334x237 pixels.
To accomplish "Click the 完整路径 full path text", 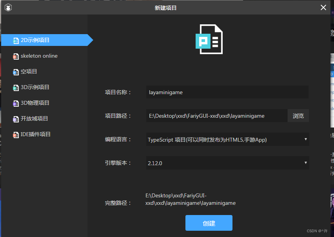I will pos(191,199).
